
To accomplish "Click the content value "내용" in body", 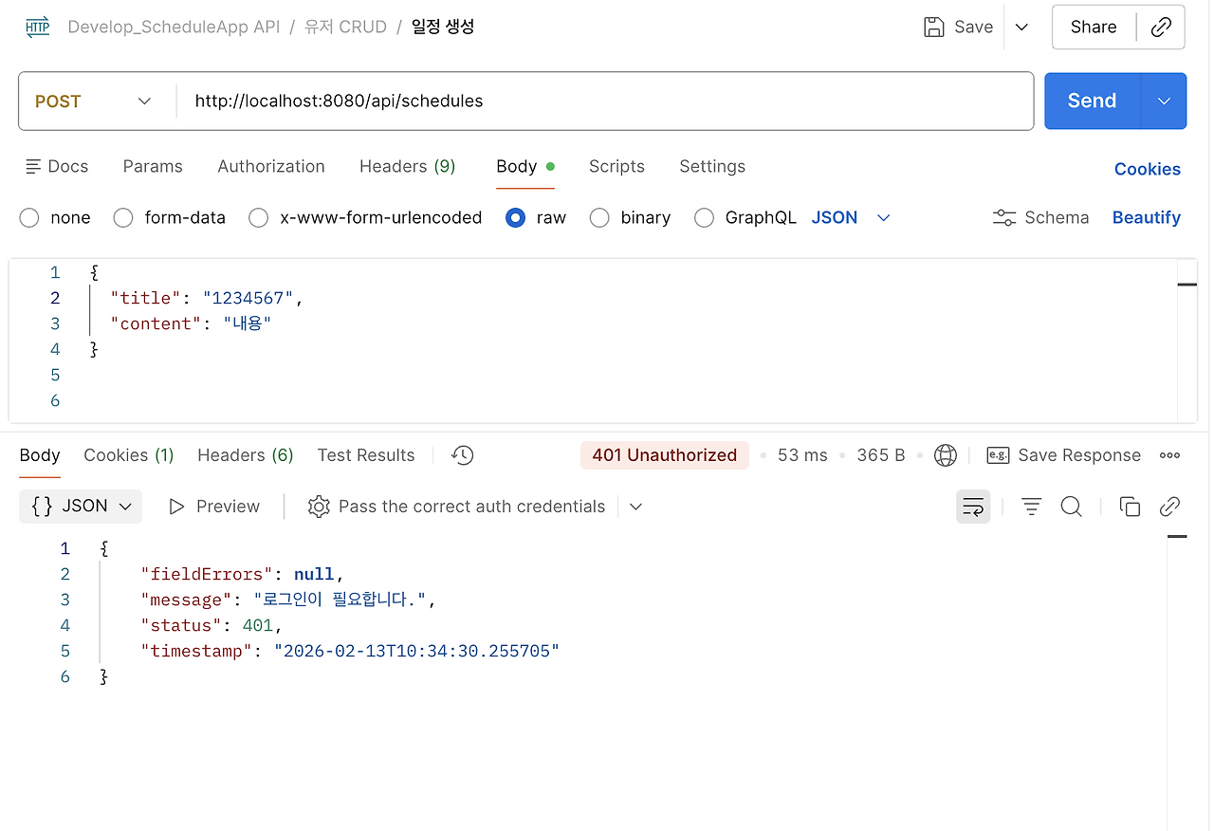I will 248,323.
